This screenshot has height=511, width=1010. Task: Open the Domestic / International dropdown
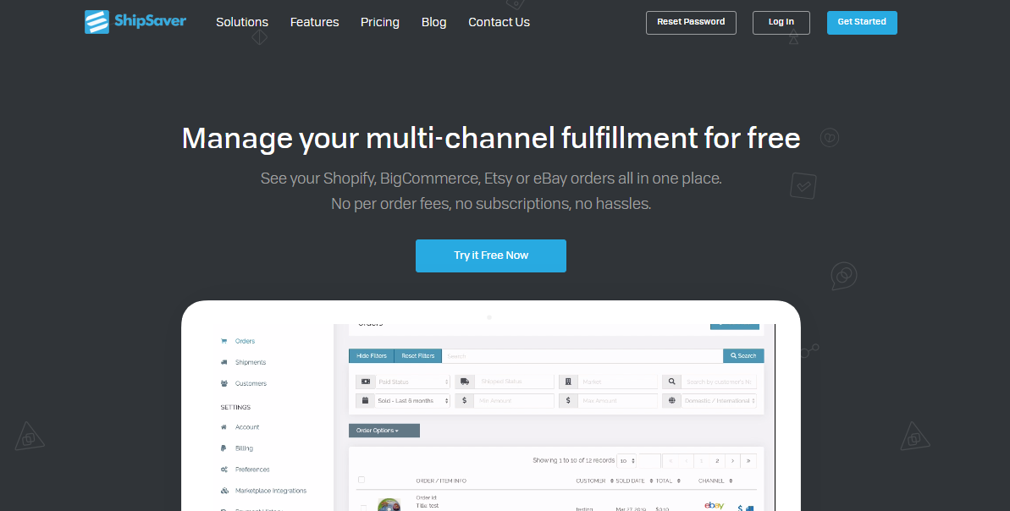point(718,400)
